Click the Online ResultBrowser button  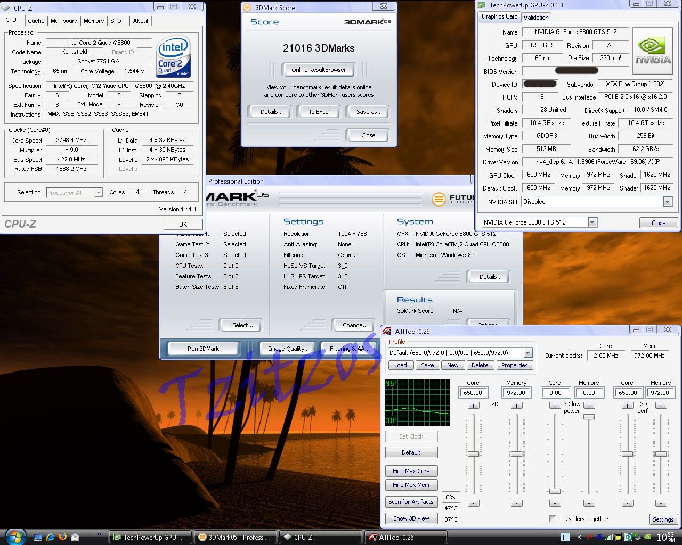pos(319,70)
